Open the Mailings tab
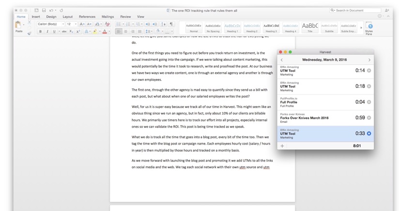 107,16
